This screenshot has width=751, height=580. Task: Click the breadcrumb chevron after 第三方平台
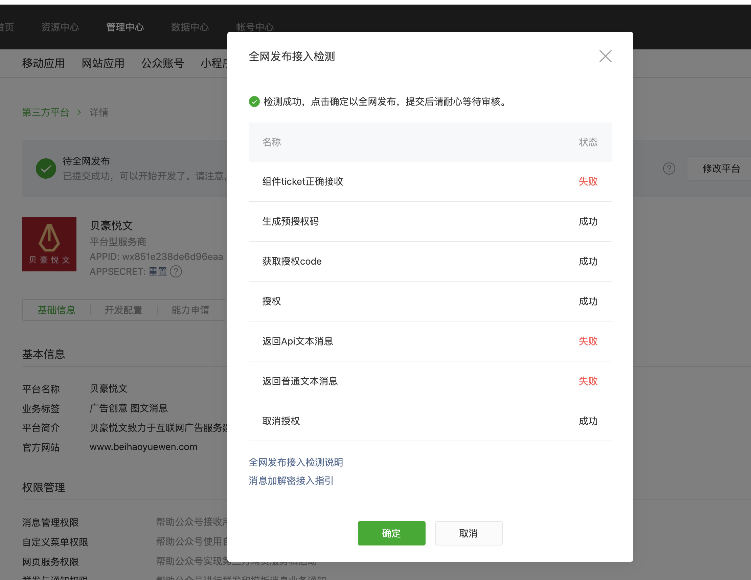click(x=79, y=112)
